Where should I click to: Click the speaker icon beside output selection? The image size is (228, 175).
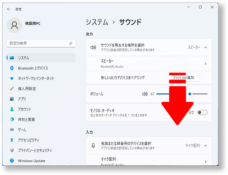(x=93, y=47)
